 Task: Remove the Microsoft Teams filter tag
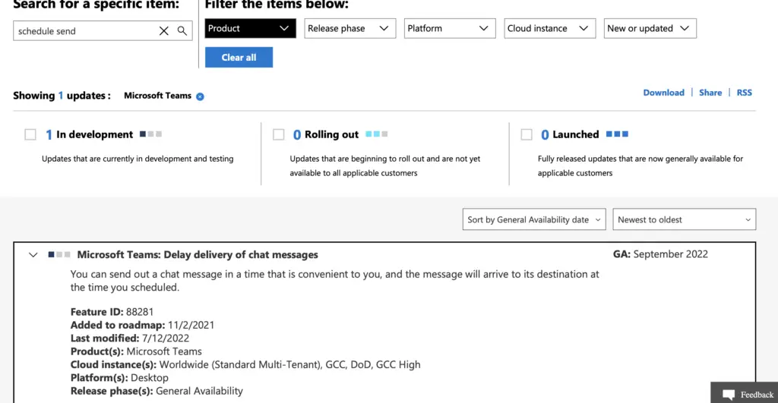tap(200, 96)
